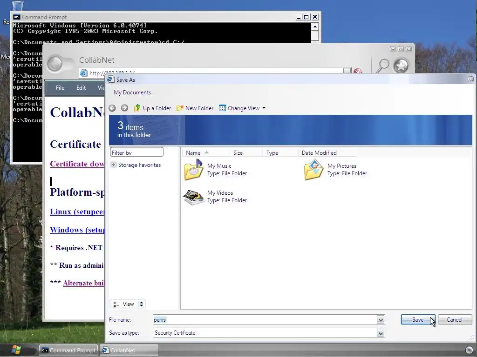Click the page icon in the address bar

pyautogui.click(x=84, y=73)
